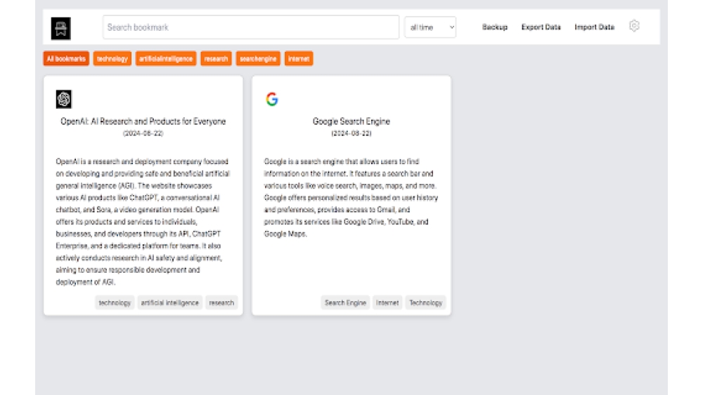Select the All bookmarks filter tag
The image size is (703, 395).
[66, 59]
